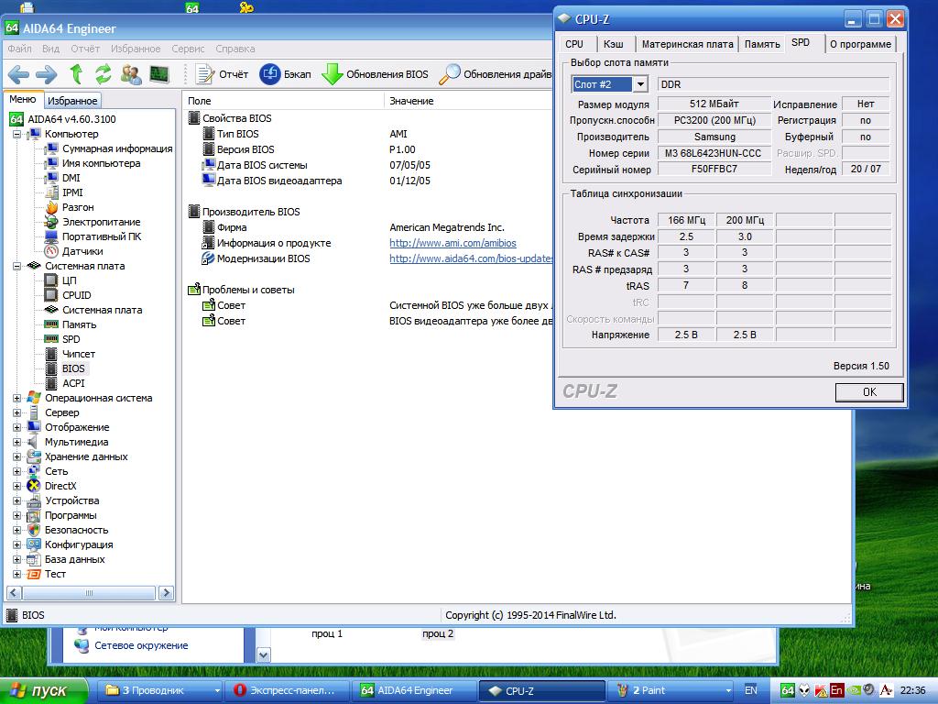Select SPD item in AIDA64 tree
This screenshot has height=704, width=938.
(71, 339)
